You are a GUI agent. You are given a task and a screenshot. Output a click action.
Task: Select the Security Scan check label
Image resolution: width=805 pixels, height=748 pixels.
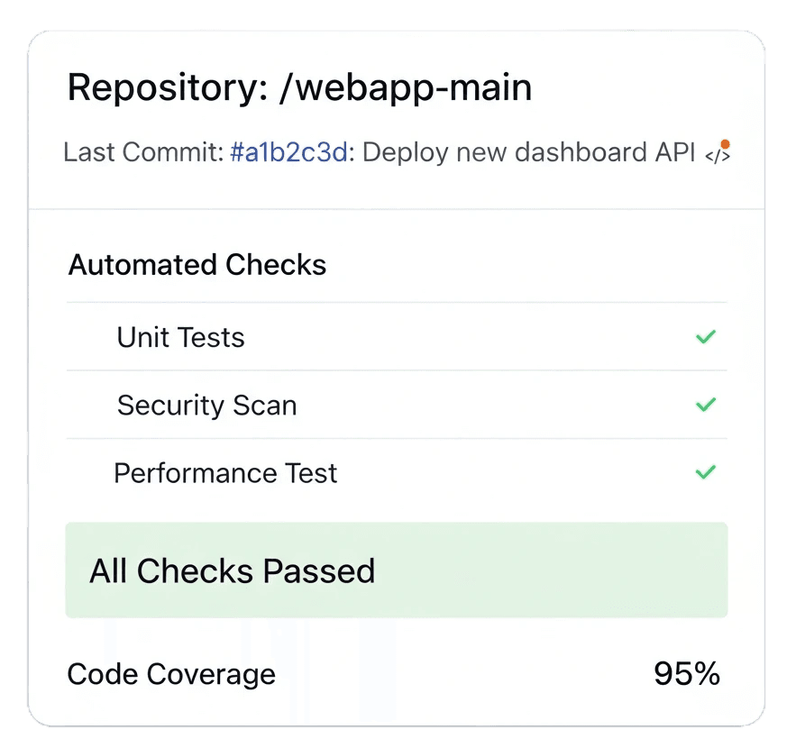(207, 406)
